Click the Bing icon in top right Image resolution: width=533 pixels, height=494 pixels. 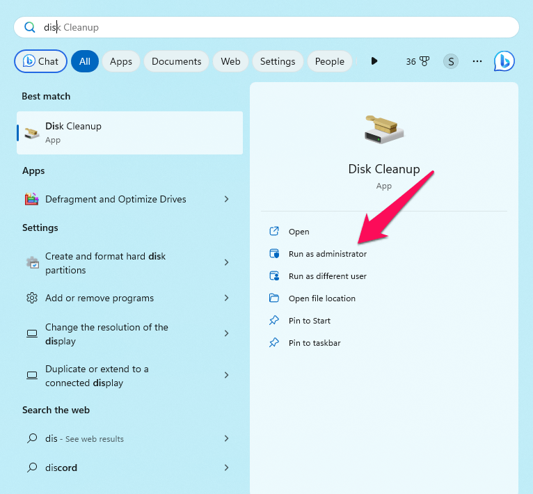point(504,61)
